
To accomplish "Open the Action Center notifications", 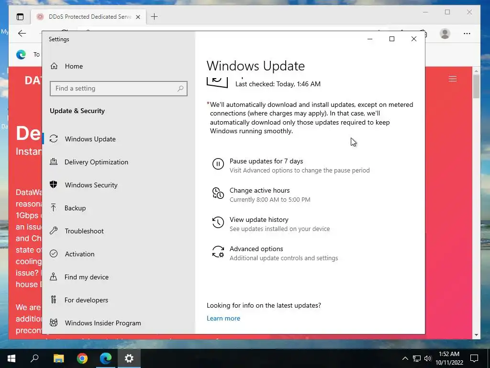I will [474, 358].
